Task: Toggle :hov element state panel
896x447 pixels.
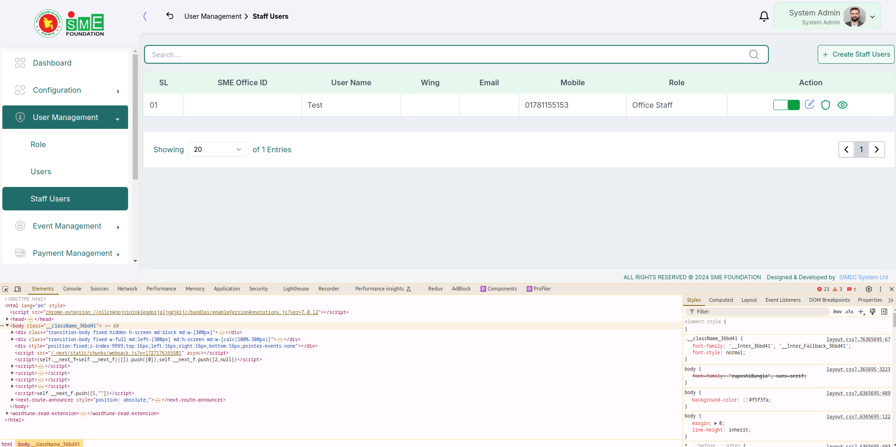Action: [x=837, y=312]
